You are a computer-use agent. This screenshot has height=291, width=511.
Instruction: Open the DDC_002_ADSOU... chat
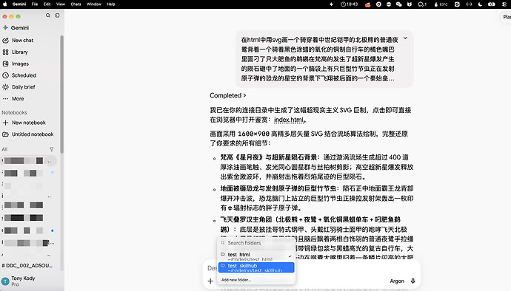click(27, 265)
